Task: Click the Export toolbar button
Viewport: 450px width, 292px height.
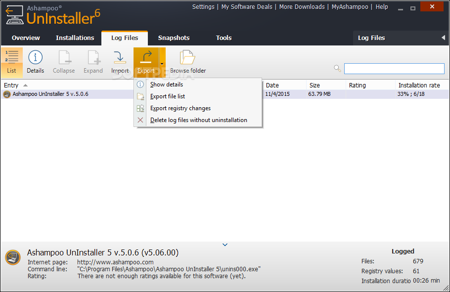Action: pyautogui.click(x=146, y=63)
